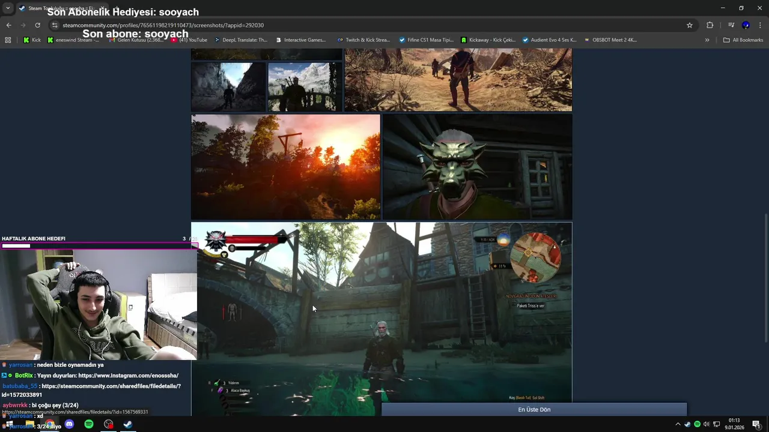This screenshot has height=432, width=769.
Task: Open the Twitch & Kick Stream bookmark
Action: (363, 40)
